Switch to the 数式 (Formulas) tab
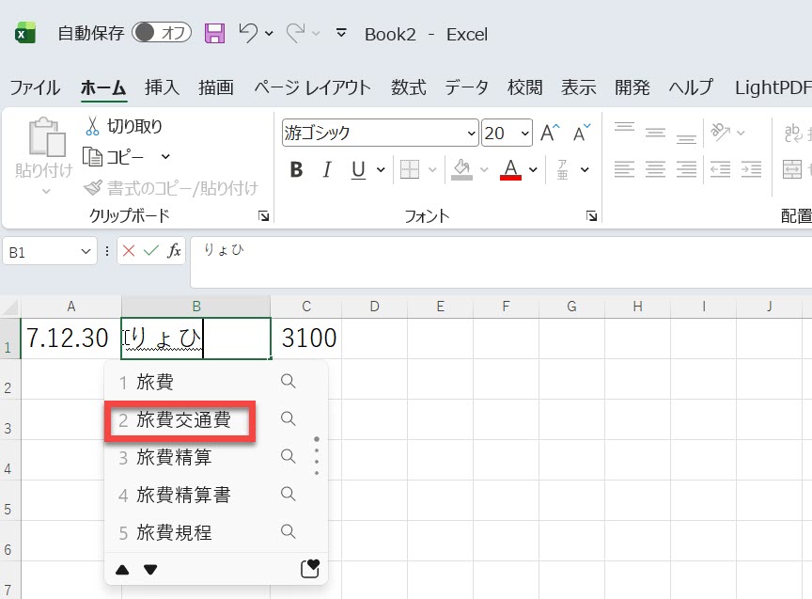812x599 pixels. coord(408,87)
